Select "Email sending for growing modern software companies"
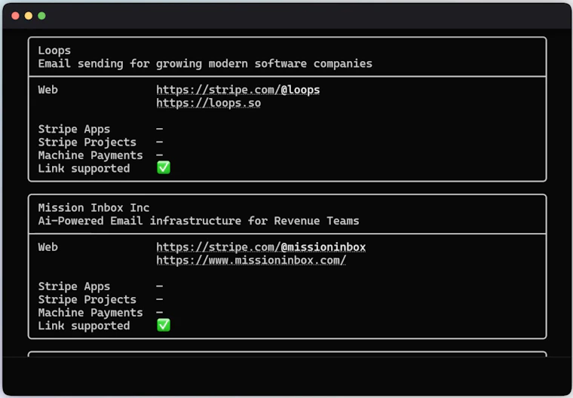 point(205,63)
